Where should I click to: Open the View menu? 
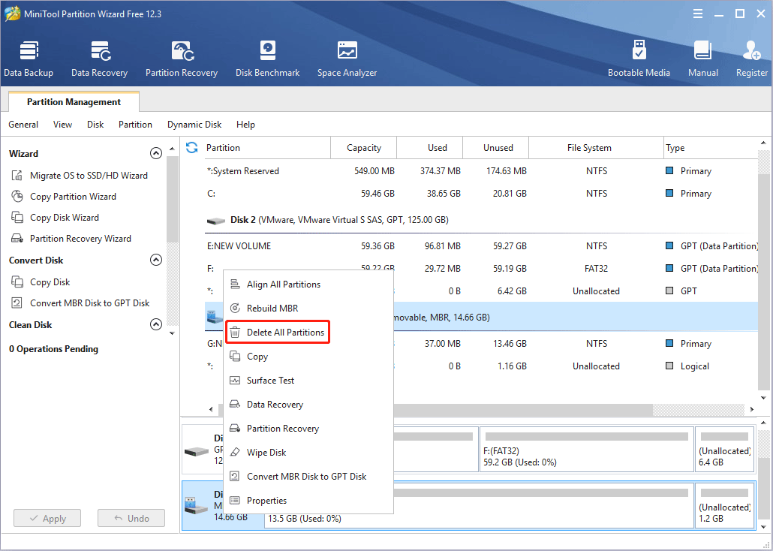(x=62, y=125)
